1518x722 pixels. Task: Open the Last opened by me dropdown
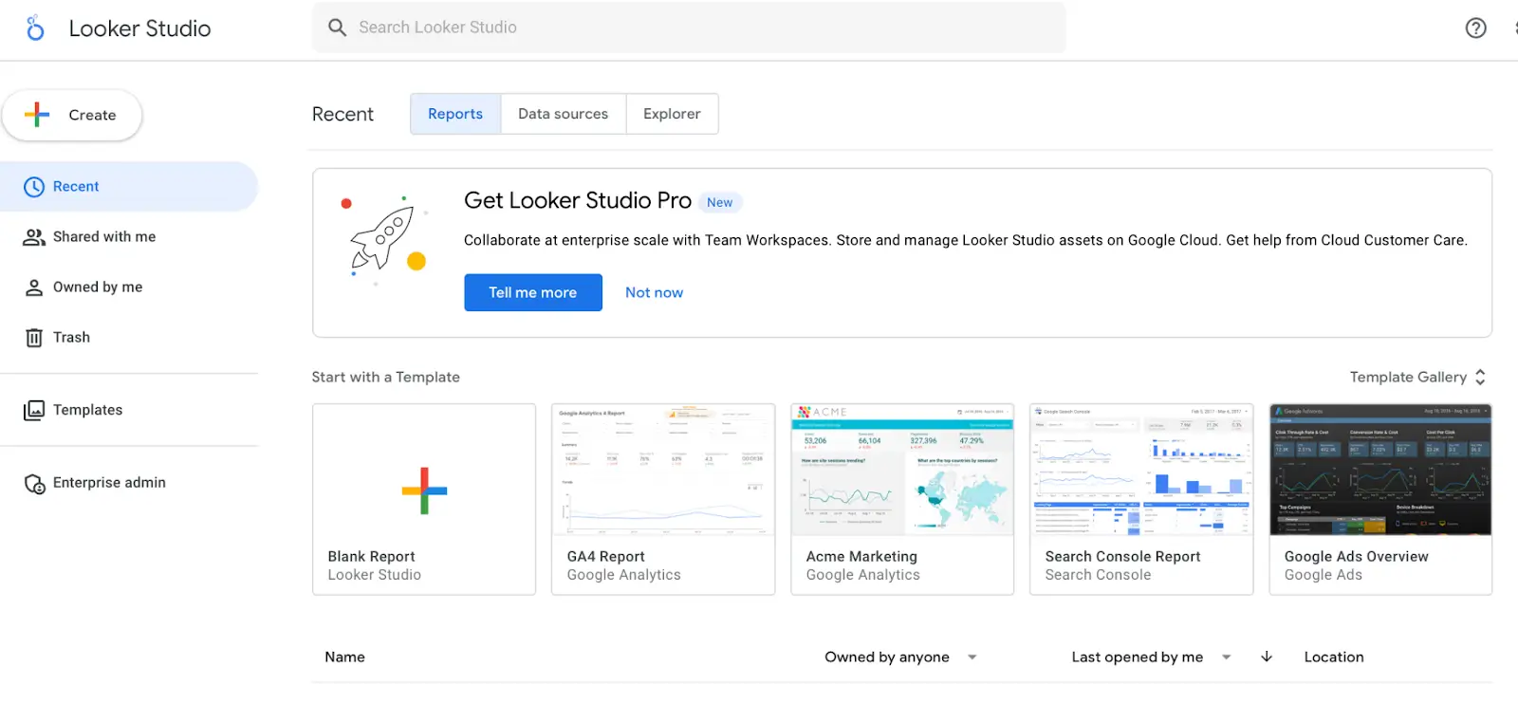coord(1151,657)
